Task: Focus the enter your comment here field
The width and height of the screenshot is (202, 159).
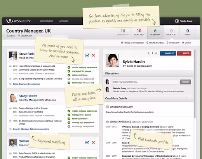Action: coord(145,82)
